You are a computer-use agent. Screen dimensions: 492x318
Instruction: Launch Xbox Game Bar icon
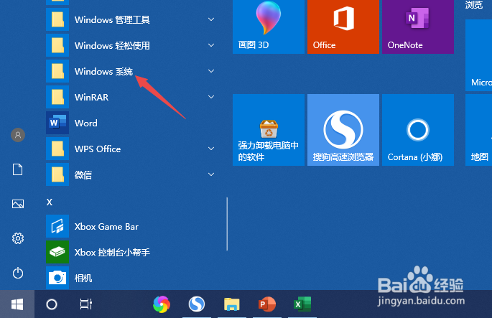point(57,226)
